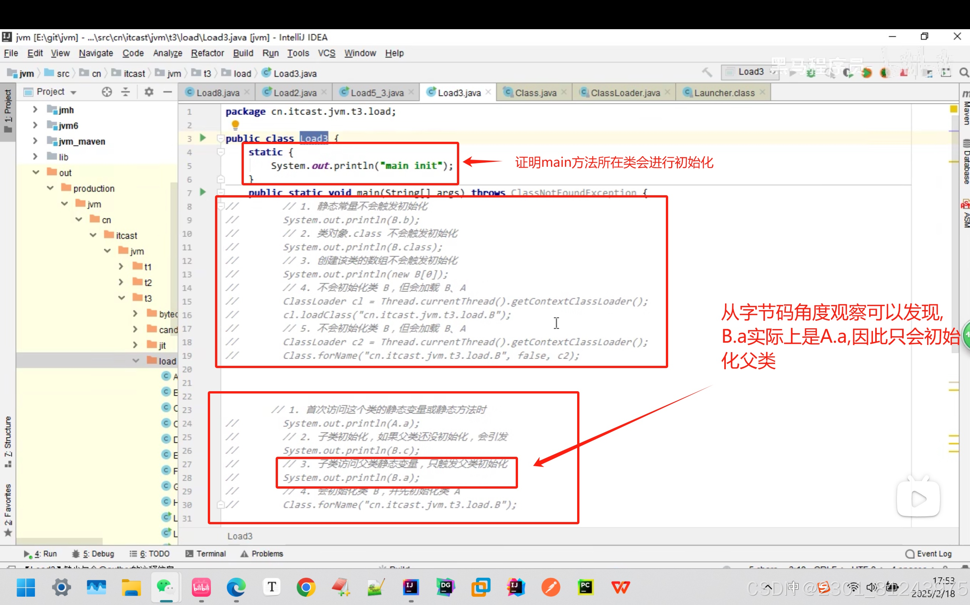Click the collapse all icon in Project panel
The width and height of the screenshot is (970, 605).
tap(126, 92)
